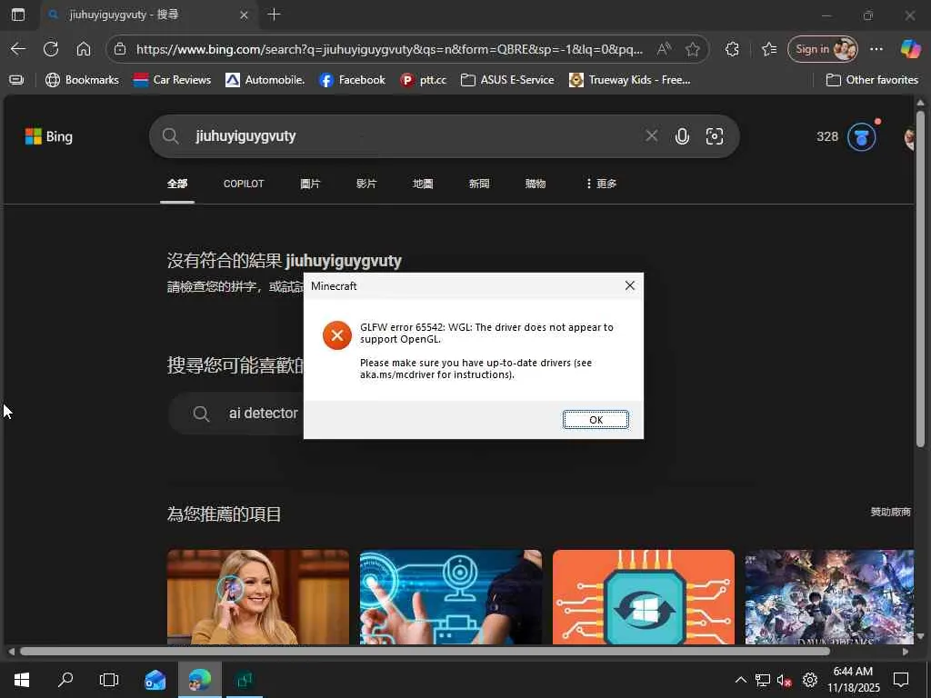Expand the ASUS E-Service bookmark folder

pyautogui.click(x=507, y=80)
